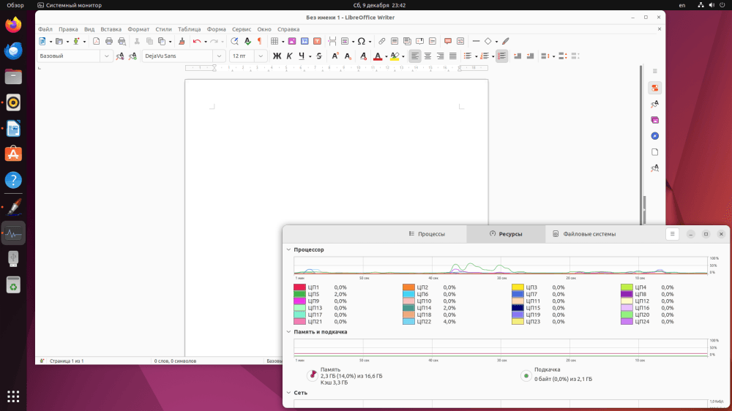Screen dimensions: 732x411
Task: Open Print Preview in Writer toolbar
Action: pyautogui.click(x=122, y=41)
